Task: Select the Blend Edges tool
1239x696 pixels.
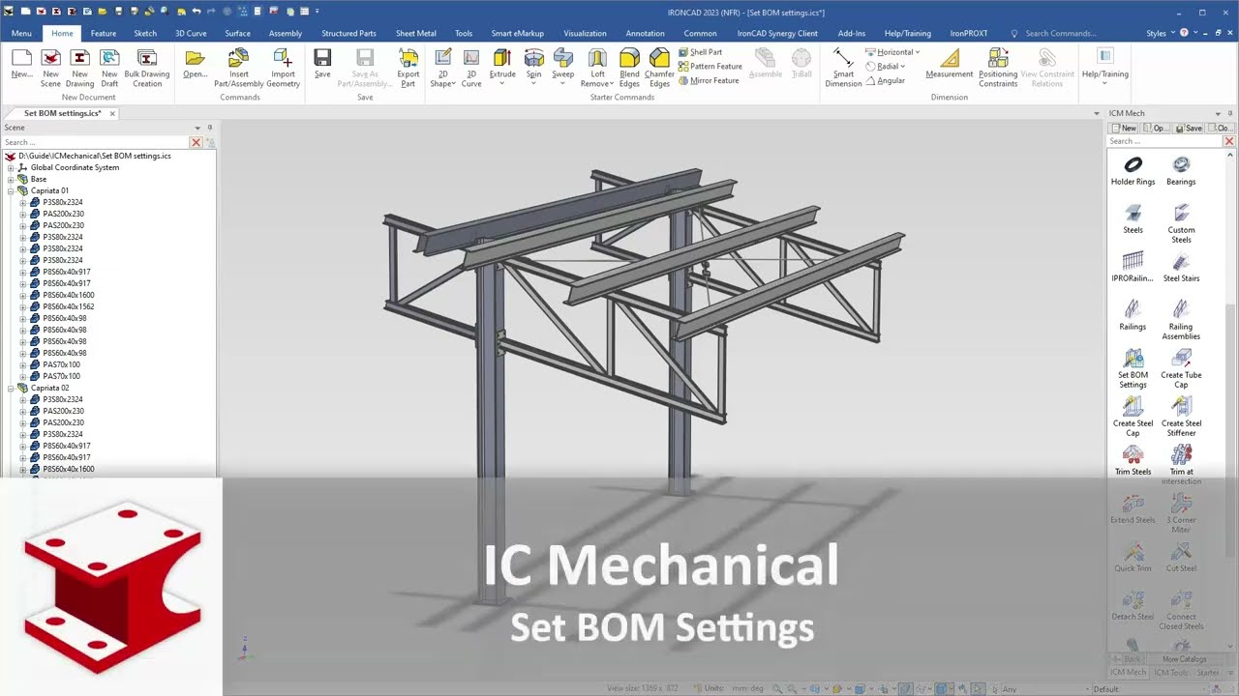Action: (629, 67)
